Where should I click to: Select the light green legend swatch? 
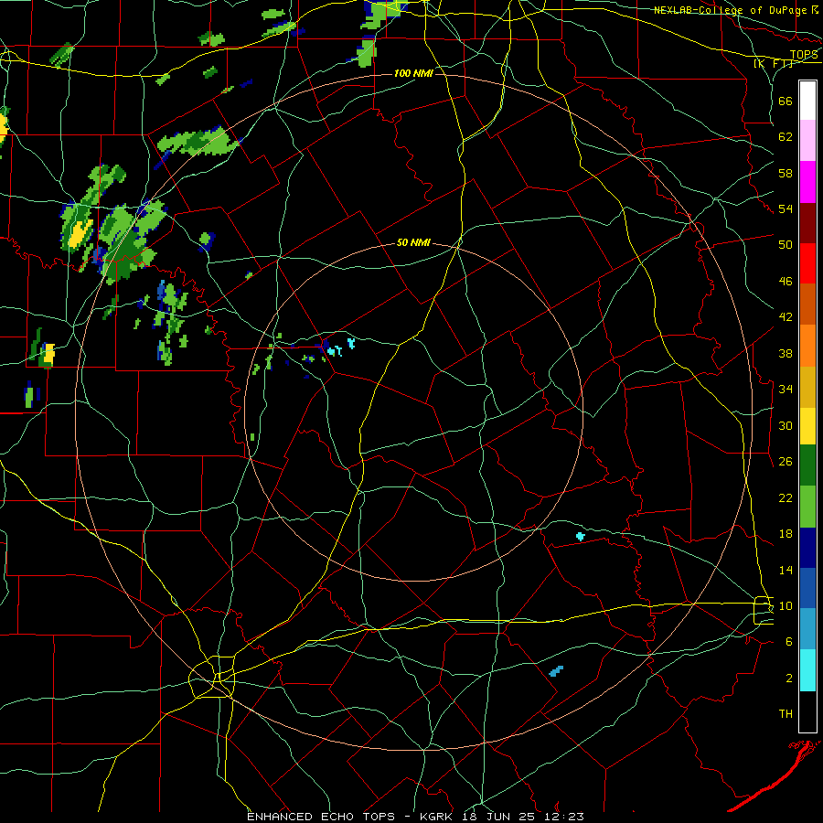[x=807, y=507]
